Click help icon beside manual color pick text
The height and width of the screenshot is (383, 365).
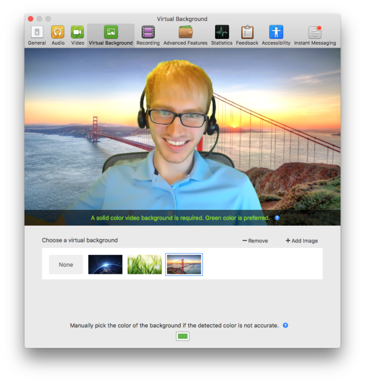point(285,325)
